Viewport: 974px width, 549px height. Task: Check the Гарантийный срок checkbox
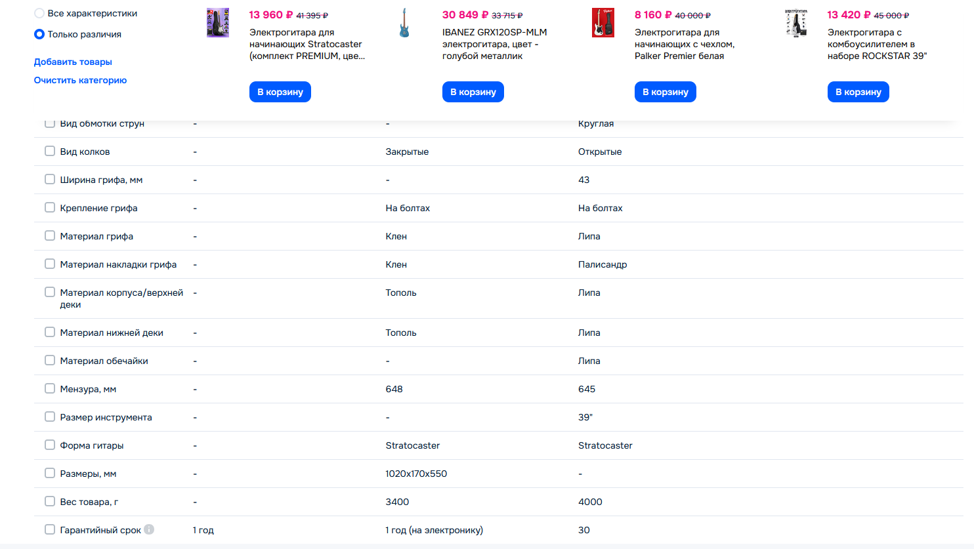50,529
